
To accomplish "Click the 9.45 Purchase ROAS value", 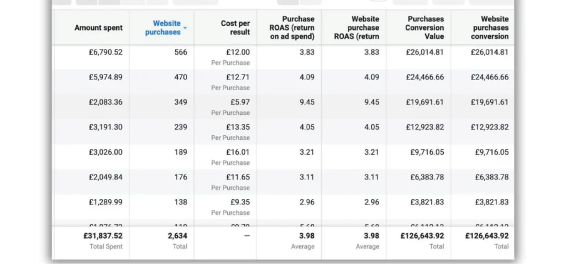I will 307,102.
